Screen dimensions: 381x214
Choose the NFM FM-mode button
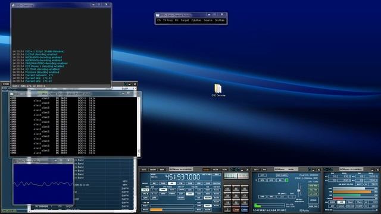163,190
